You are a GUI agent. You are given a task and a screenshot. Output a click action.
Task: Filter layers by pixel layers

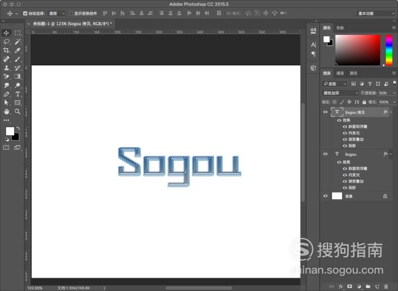pyautogui.click(x=353, y=84)
